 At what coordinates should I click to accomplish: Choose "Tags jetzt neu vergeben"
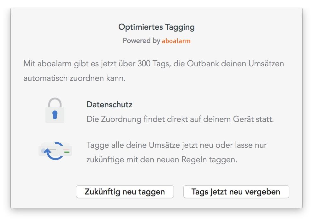pos(236,192)
